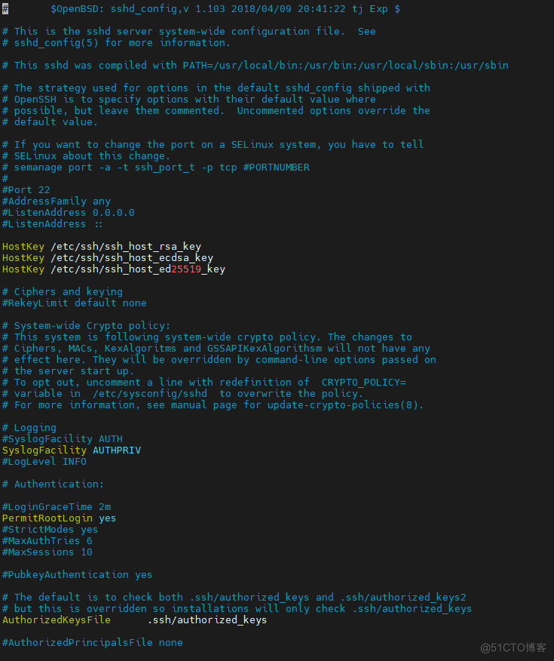The width and height of the screenshot is (554, 661).
Task: Click the commented "#Port 22" line
Action: 26,190
